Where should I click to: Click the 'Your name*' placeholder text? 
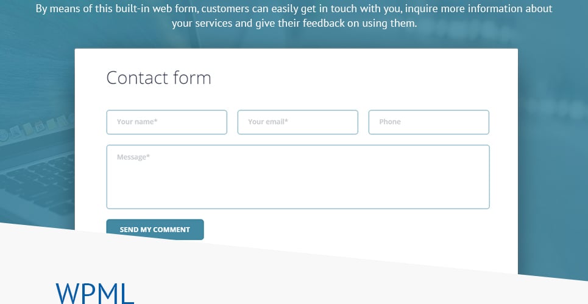click(137, 122)
